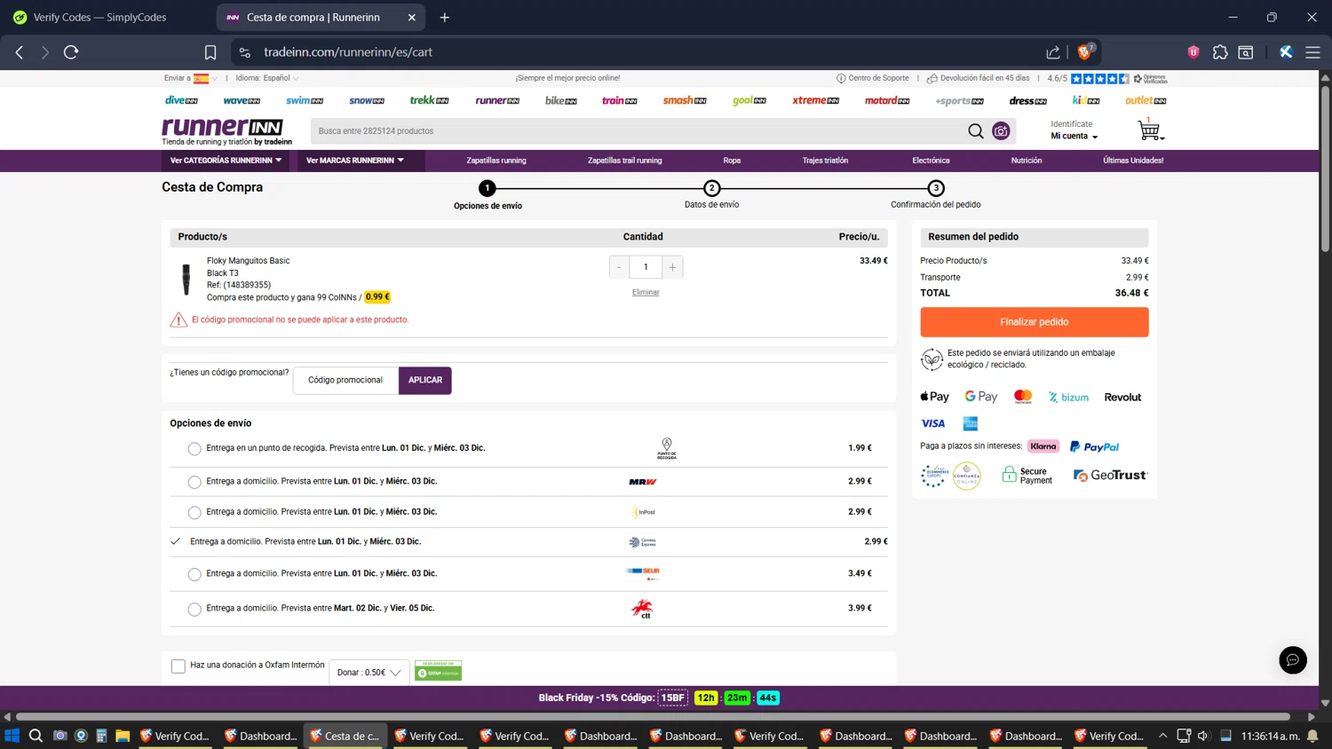Click the Floky Manguitos product thumbnail
This screenshot has height=749, width=1332.
(x=186, y=279)
